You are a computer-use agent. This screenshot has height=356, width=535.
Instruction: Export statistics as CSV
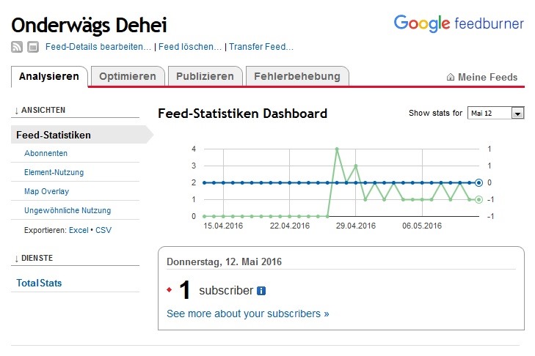pos(103,230)
